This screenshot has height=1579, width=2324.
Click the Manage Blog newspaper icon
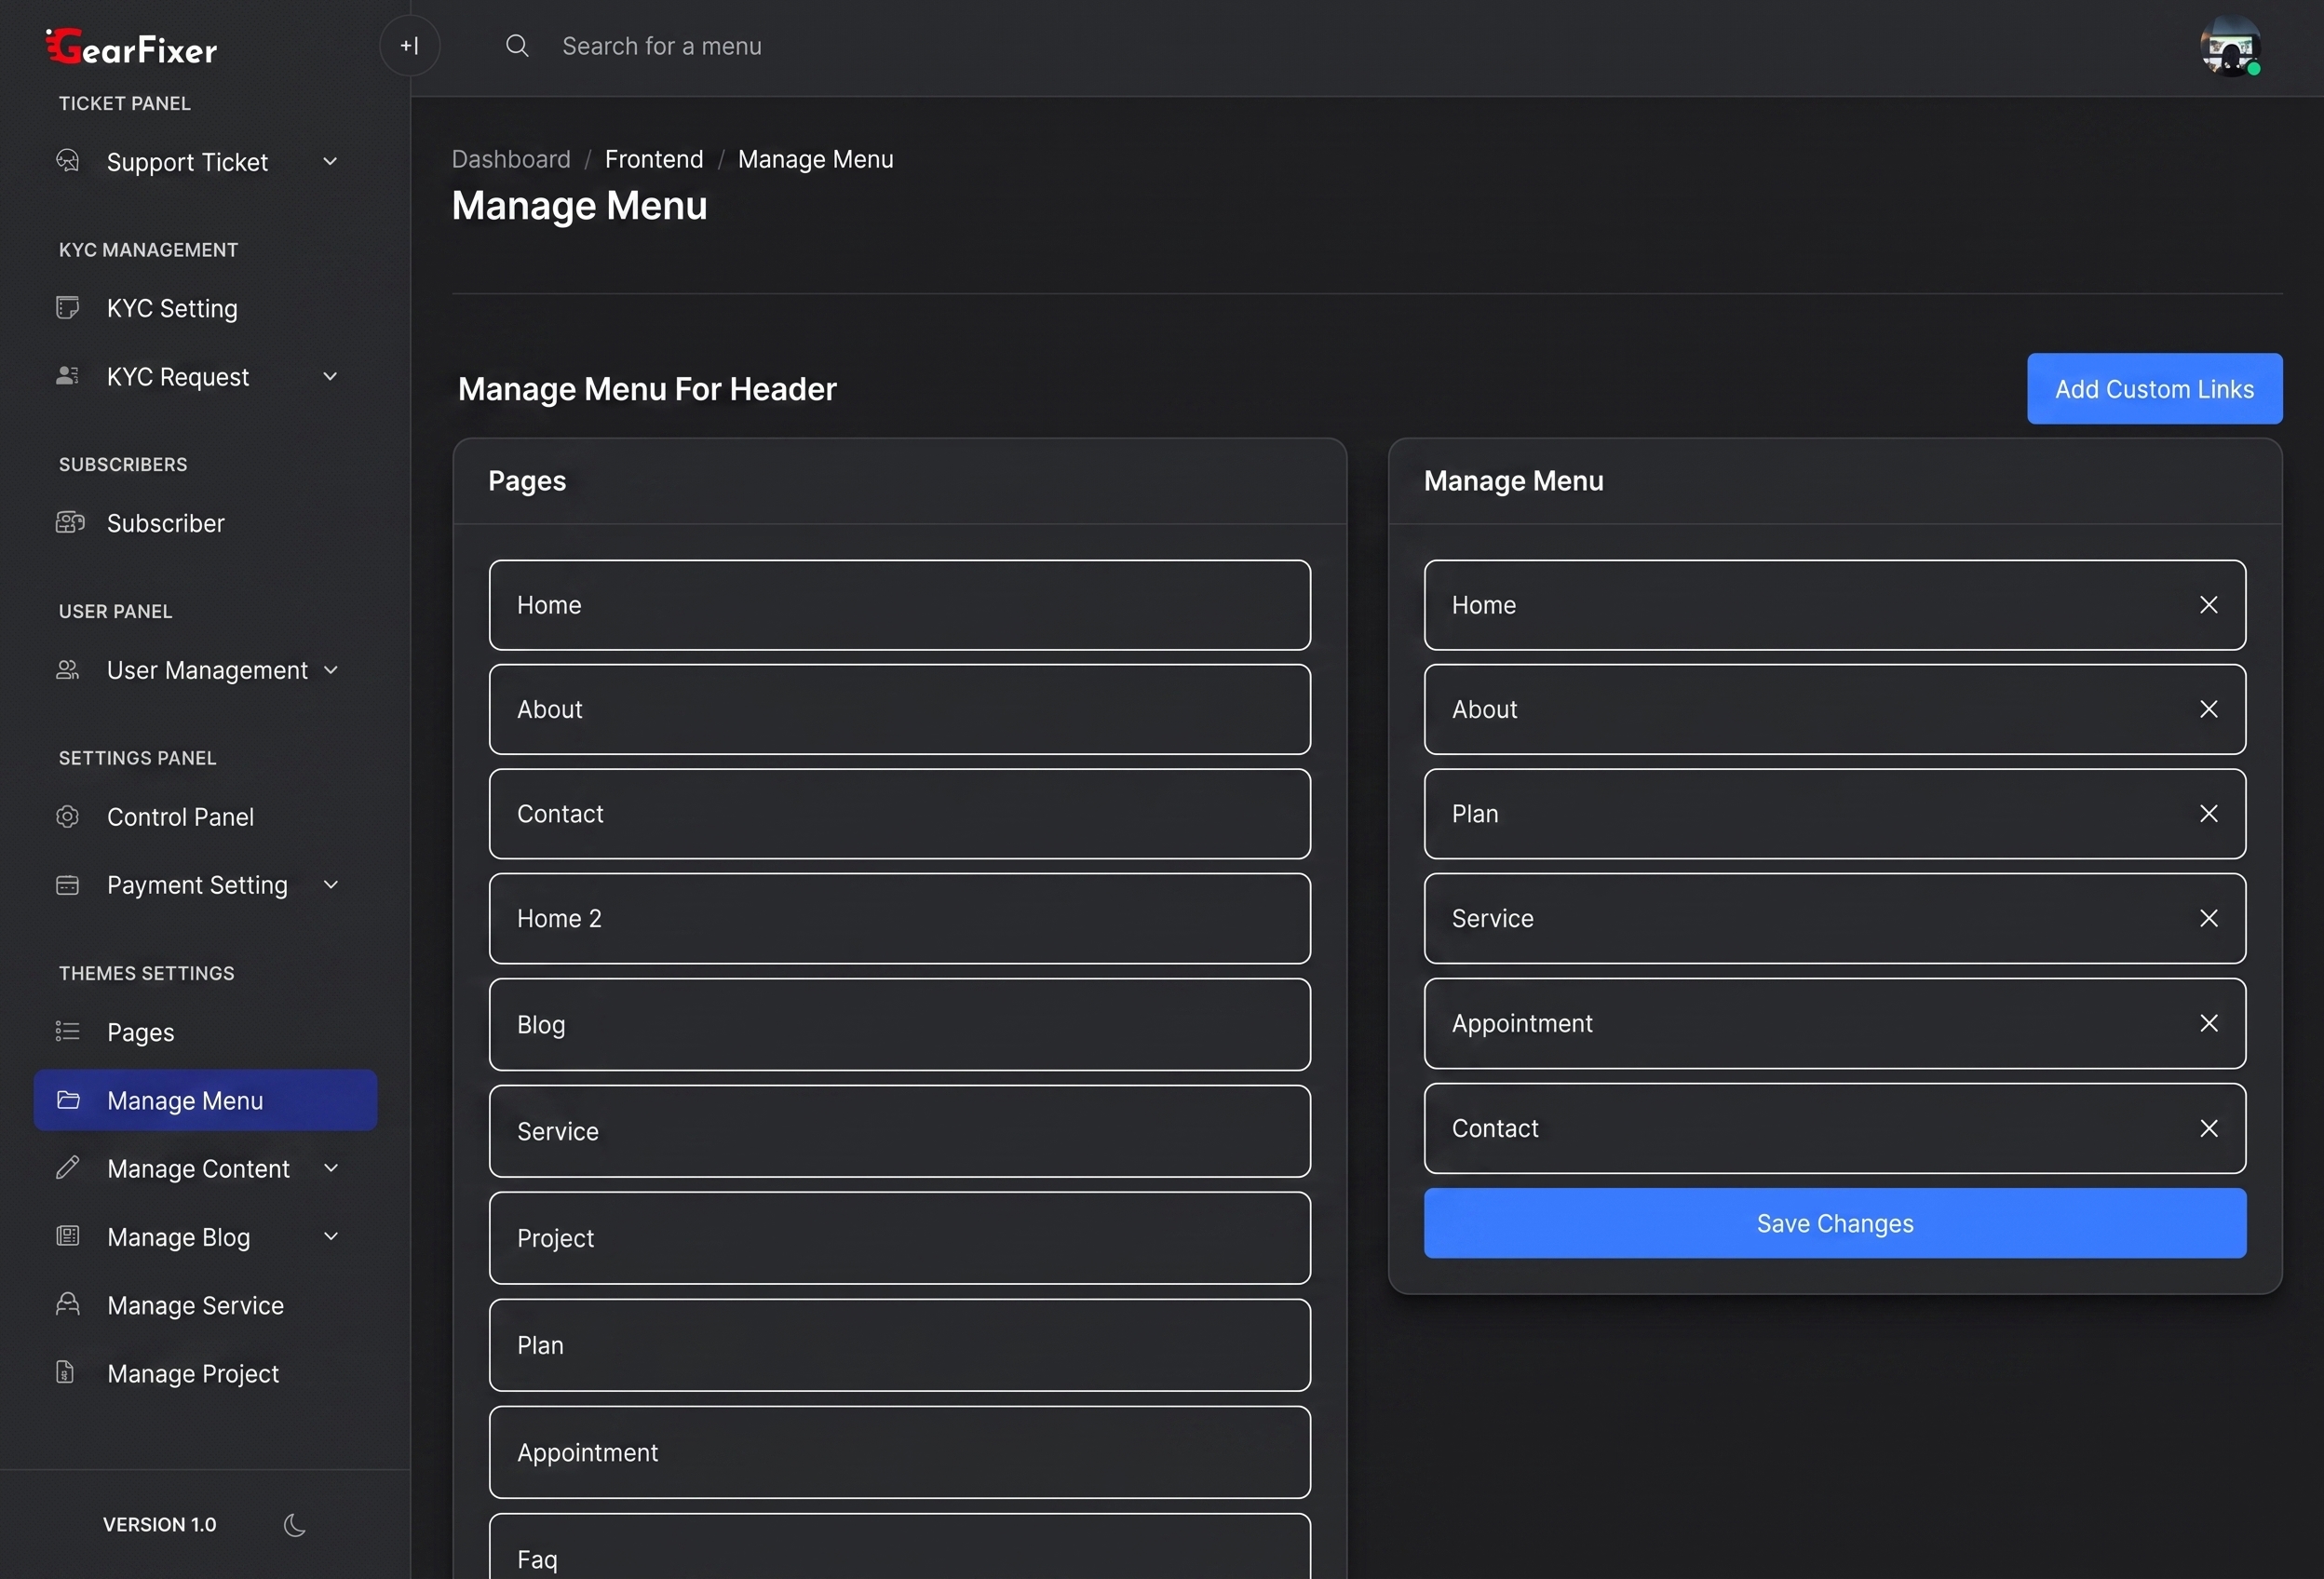pos(67,1236)
